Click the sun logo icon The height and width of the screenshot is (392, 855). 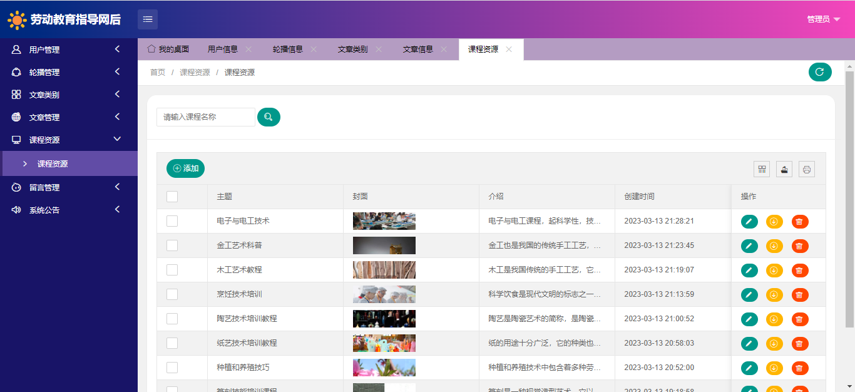(17, 20)
